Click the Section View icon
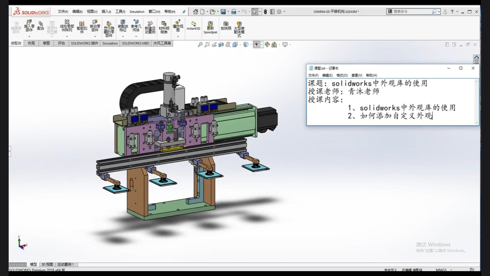Viewport: 490px width, 276px height. click(221, 45)
